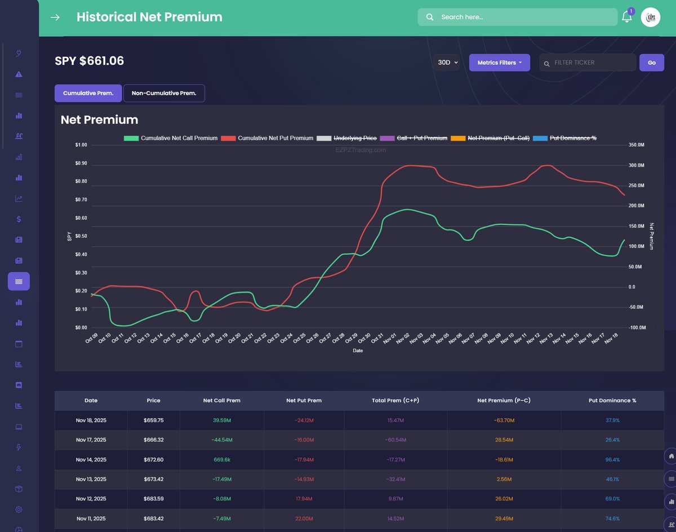Click the Net Put Prem column header
Image resolution: width=676 pixels, height=532 pixels.
[x=304, y=401]
